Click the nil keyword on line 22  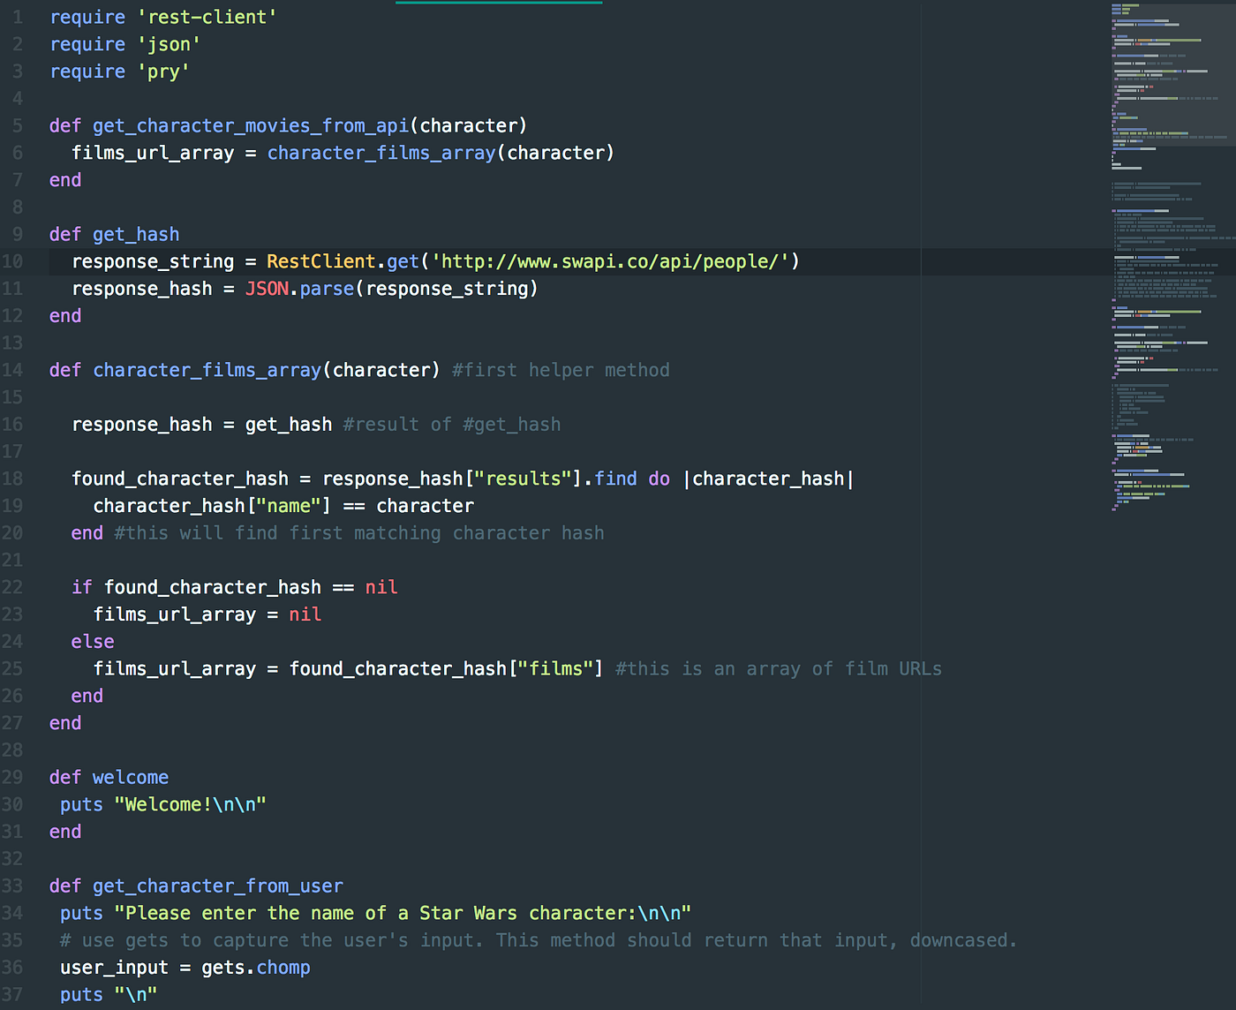pyautogui.click(x=381, y=586)
